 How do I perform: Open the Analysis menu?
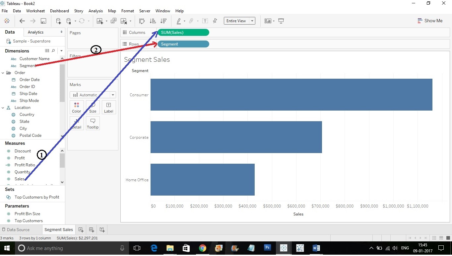[x=96, y=11]
